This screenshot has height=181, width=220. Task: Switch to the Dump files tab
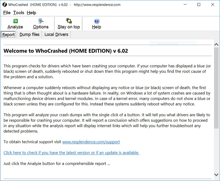29,34
